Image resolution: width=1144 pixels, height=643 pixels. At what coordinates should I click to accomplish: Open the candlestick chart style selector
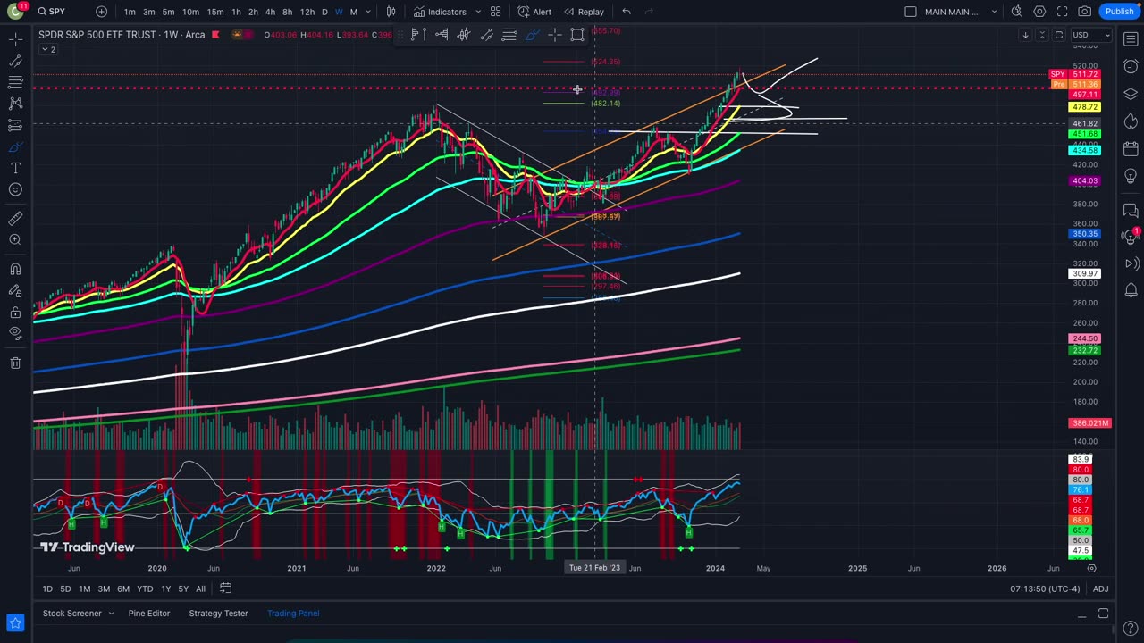point(391,12)
